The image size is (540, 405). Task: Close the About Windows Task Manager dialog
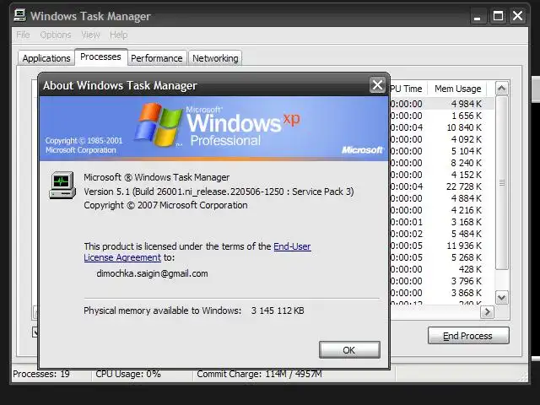pyautogui.click(x=377, y=84)
